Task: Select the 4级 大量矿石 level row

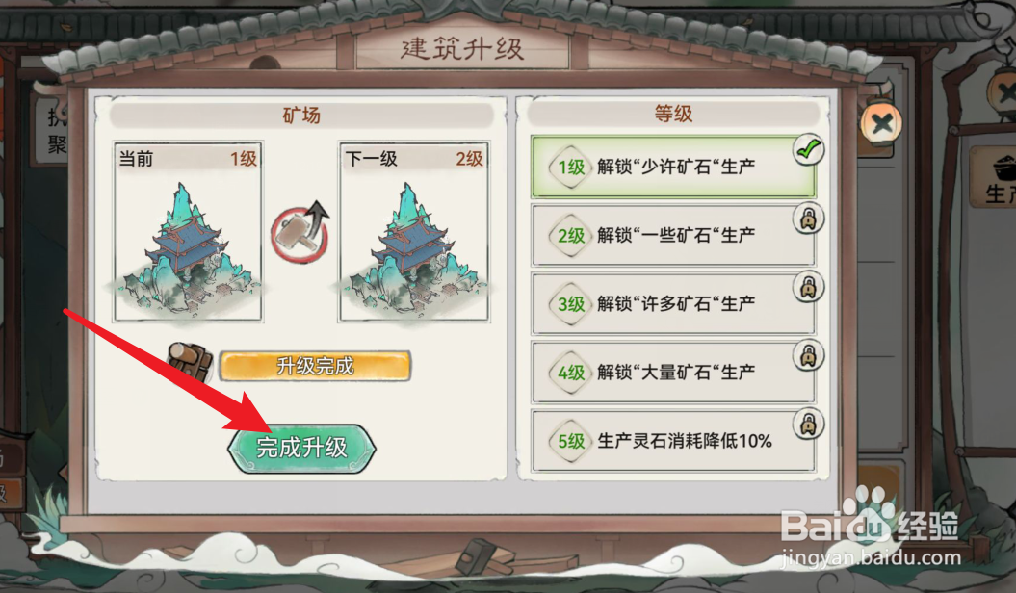Action: pyautogui.click(x=672, y=373)
